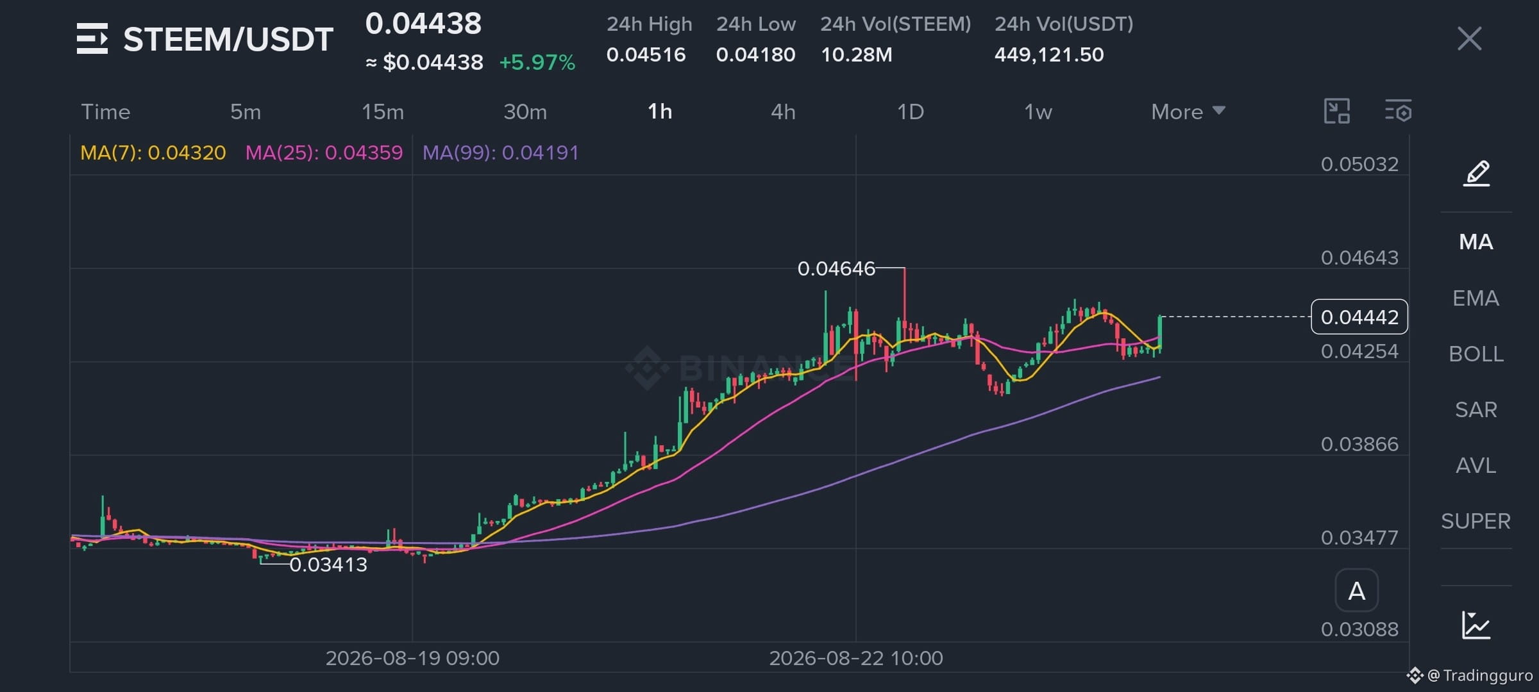Screen dimensions: 1539x692
Task: Open the pair list menu icon beside STEEM/USDT
Action: pos(92,38)
